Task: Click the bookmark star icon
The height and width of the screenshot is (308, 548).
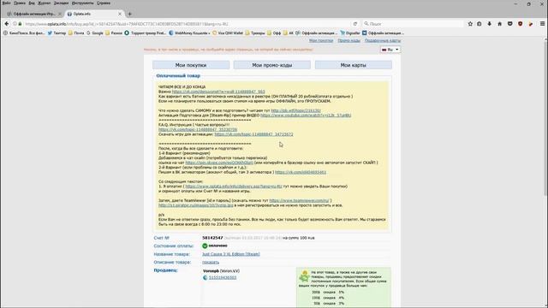Action: point(470,24)
